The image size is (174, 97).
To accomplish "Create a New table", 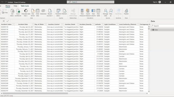I will pos(98,13).
